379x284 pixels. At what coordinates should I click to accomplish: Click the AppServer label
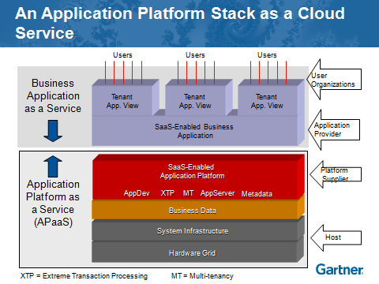[217, 193]
